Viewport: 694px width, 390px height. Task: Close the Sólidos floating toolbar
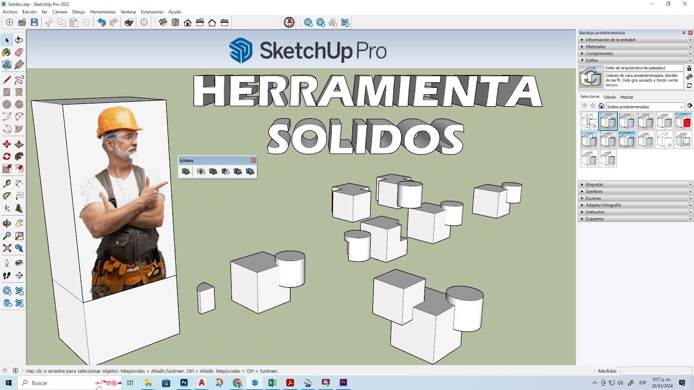[x=253, y=160]
